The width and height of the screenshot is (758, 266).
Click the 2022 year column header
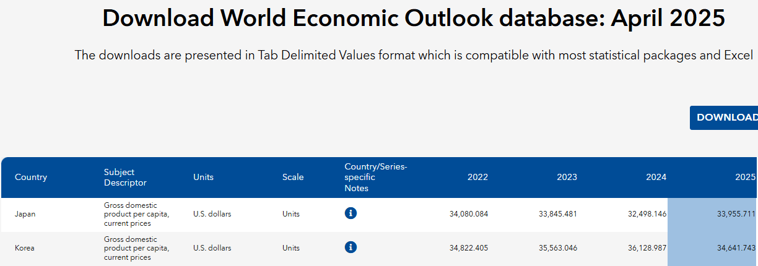(x=477, y=177)
